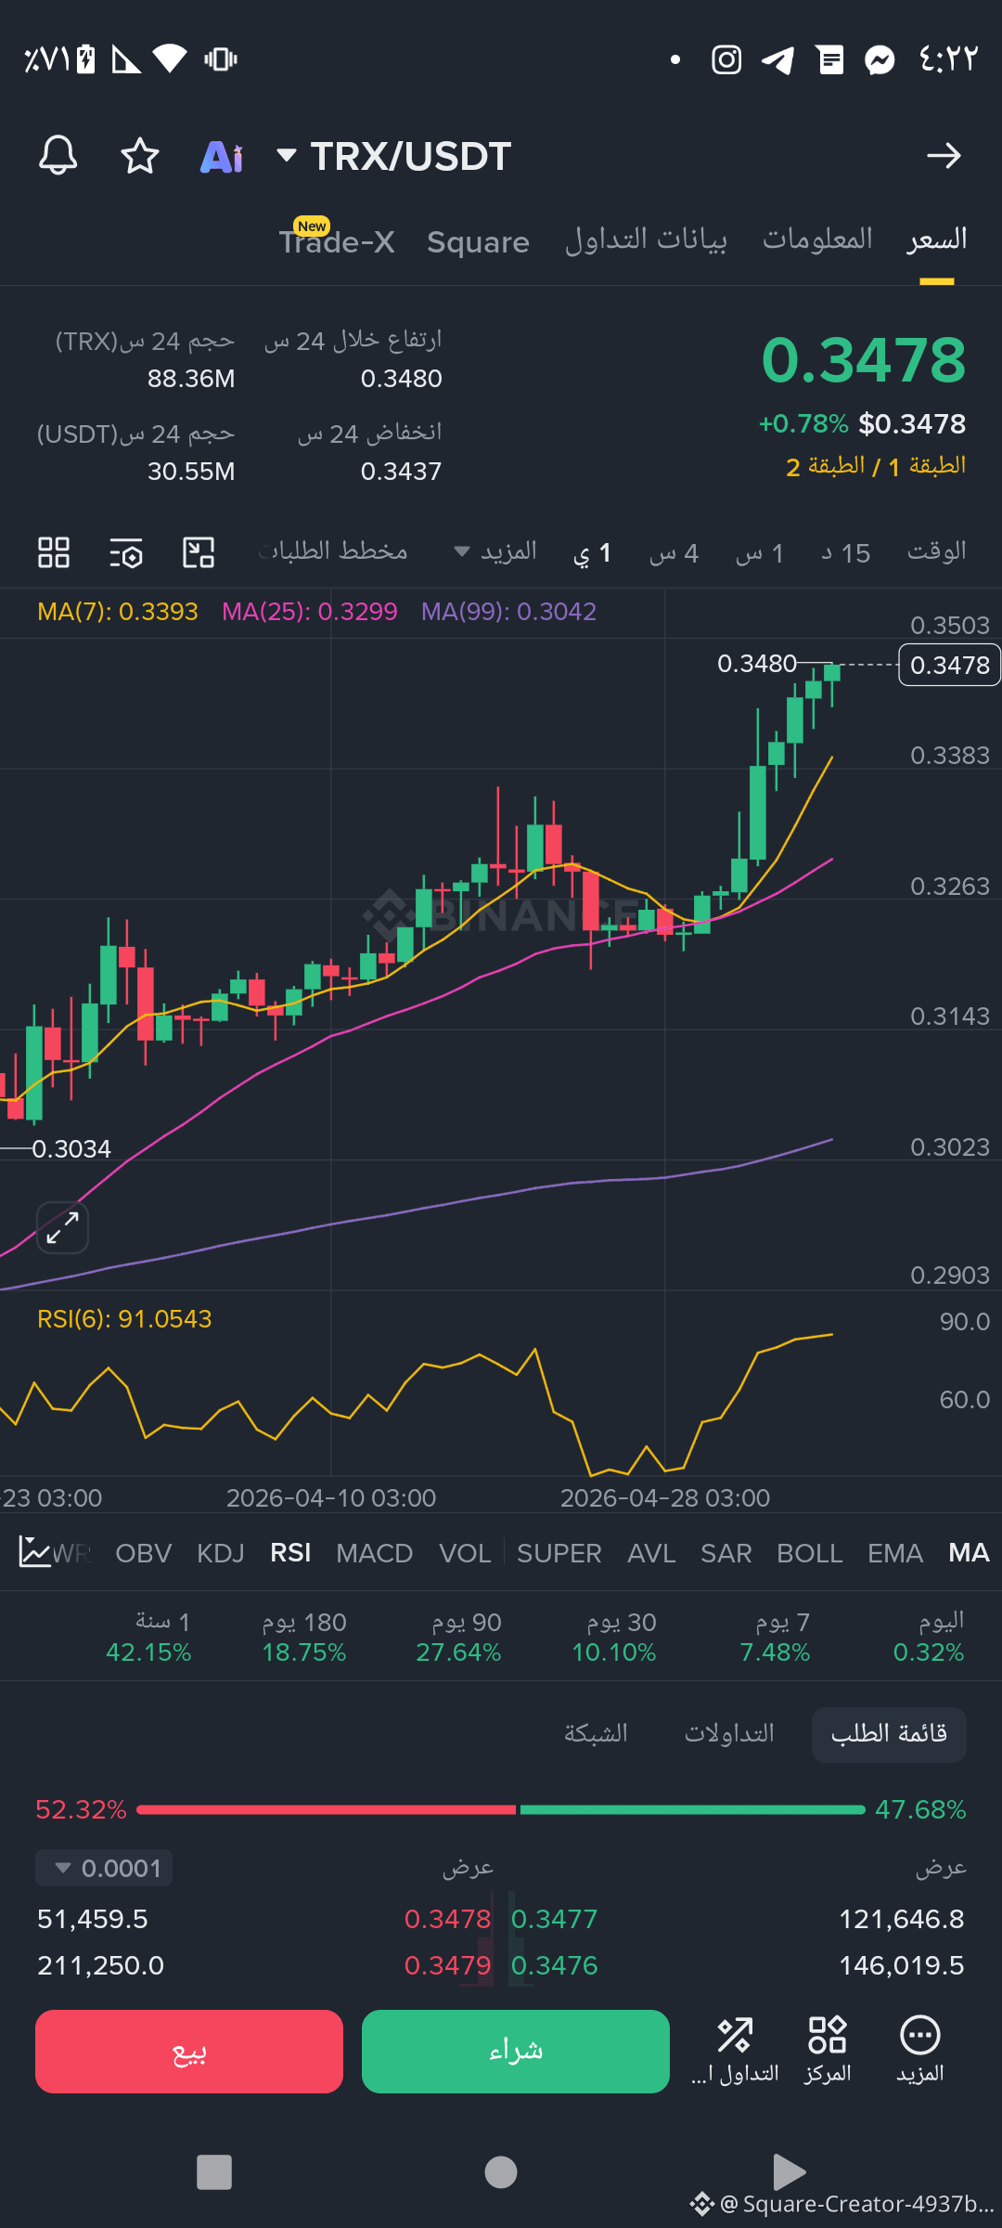The height and width of the screenshot is (2228, 1002).
Task: Tap bid price 0.3477 in order book
Action: [555, 1919]
